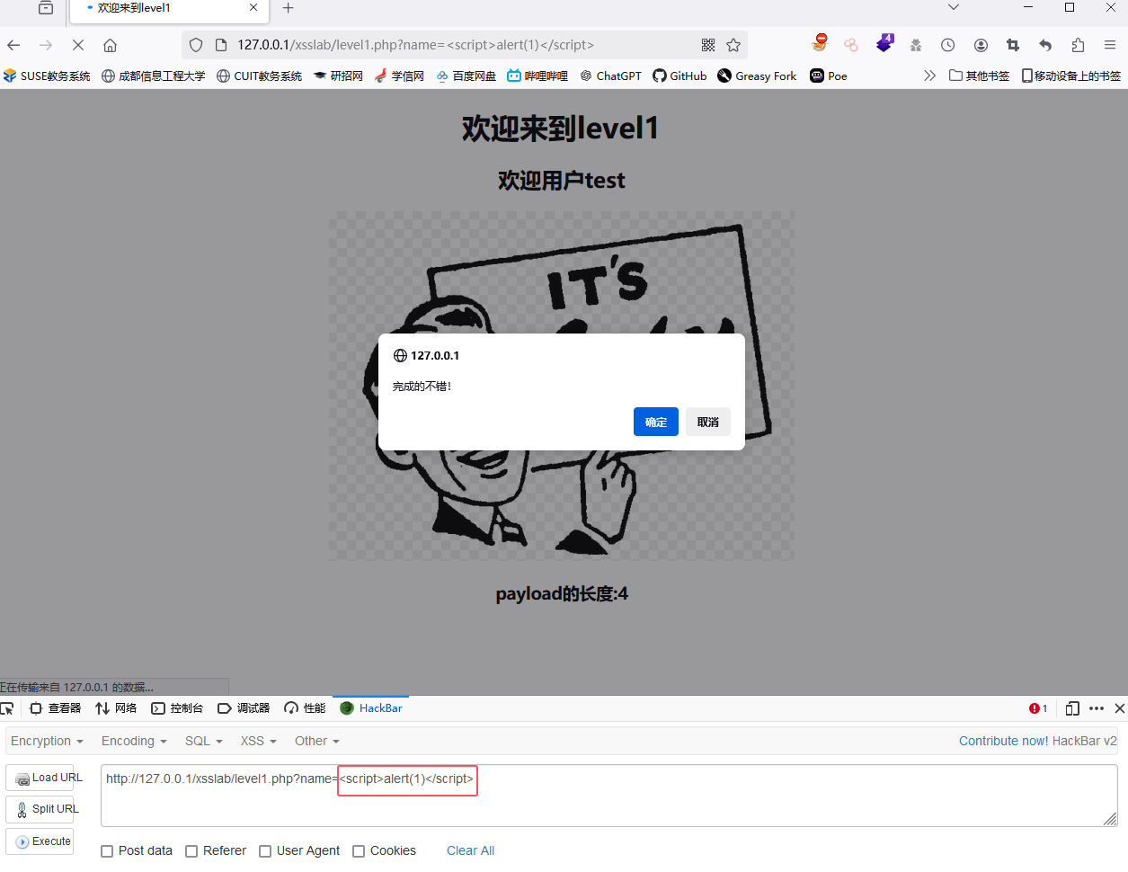Screen dimensions: 1128x872
Task: Check the Referer option in HackBar
Action: 191,850
